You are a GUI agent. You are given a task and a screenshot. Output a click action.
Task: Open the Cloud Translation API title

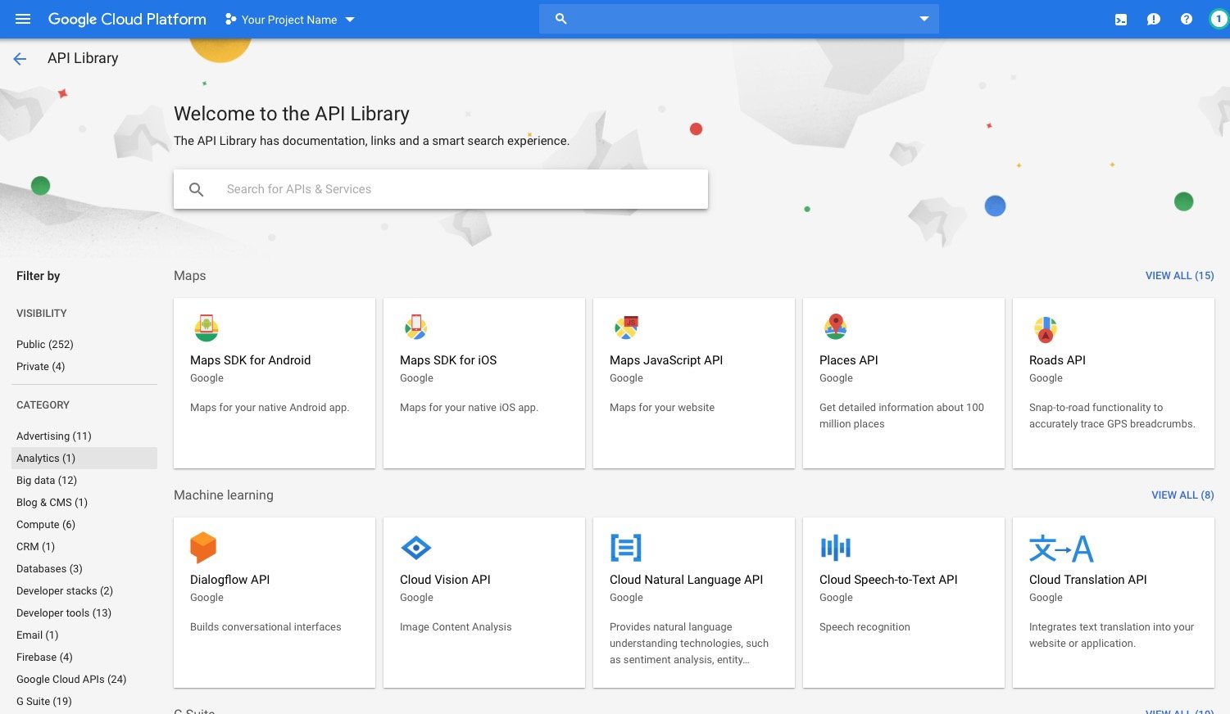1088,580
